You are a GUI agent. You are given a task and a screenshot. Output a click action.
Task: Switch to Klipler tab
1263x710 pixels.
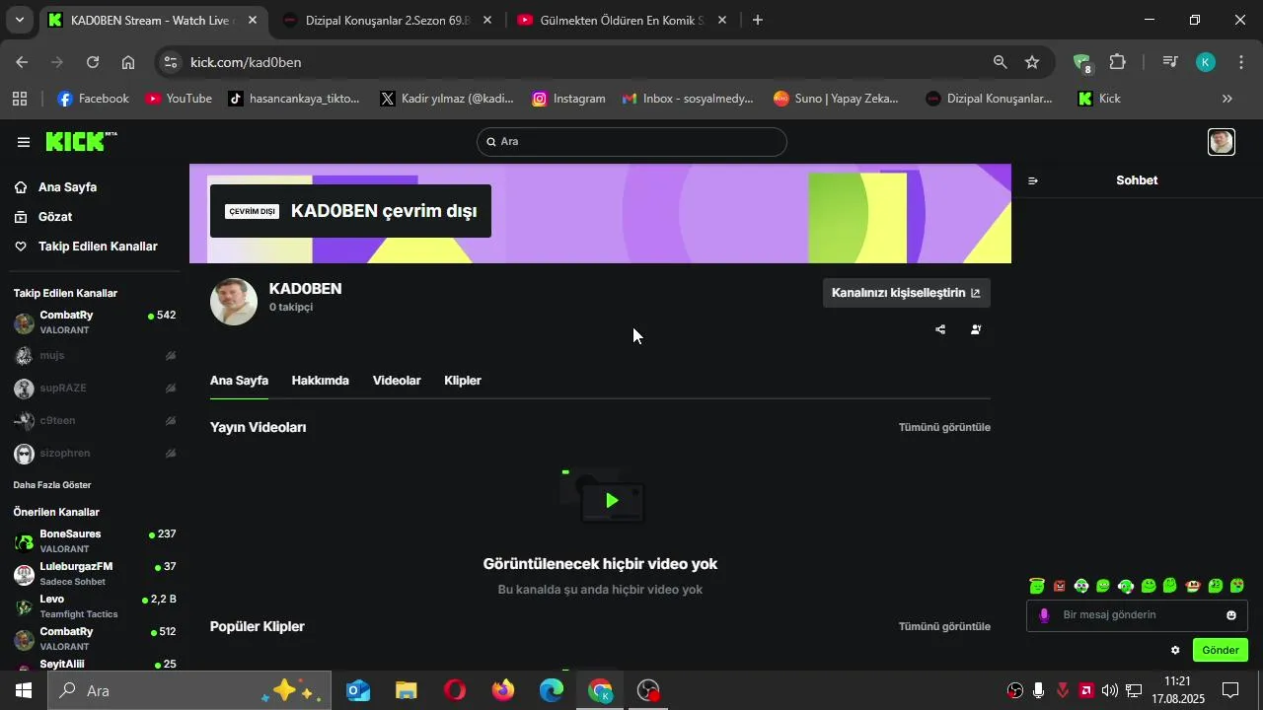[463, 381]
